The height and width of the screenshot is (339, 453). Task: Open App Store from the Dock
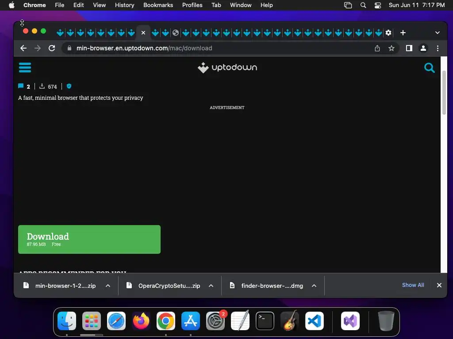(x=191, y=321)
